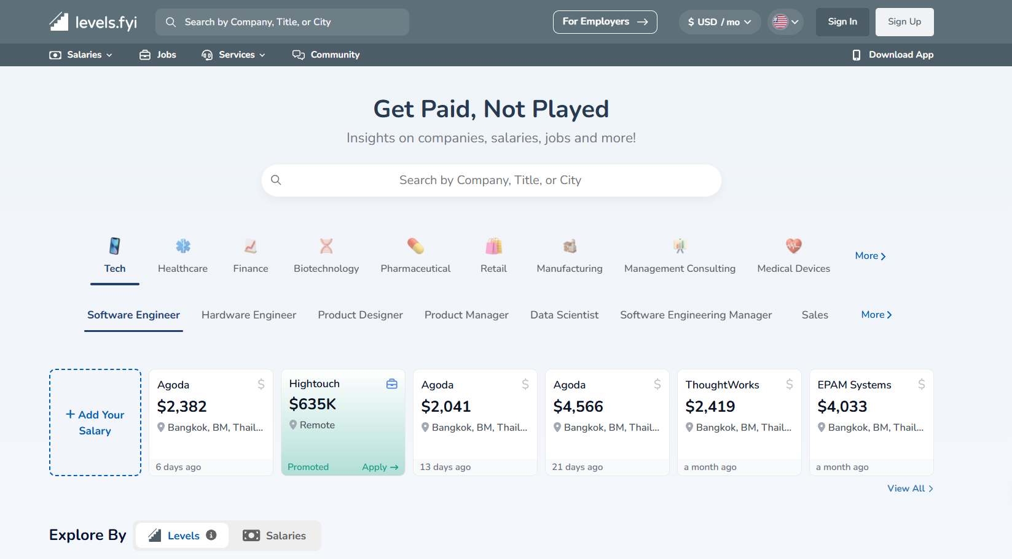1012x559 pixels.
Task: Click the dollar icon on EPAM Systems card
Action: click(922, 384)
